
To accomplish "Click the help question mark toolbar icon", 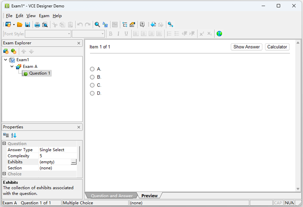I will tap(142, 25).
